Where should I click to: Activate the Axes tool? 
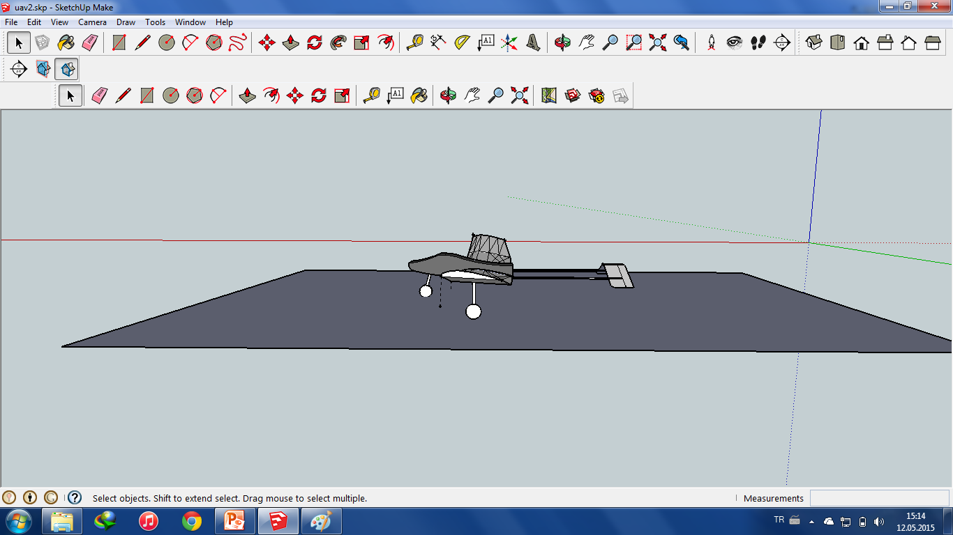click(509, 42)
